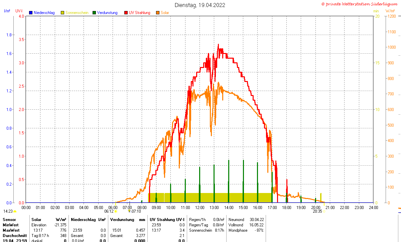This screenshot has height=242, width=401.
Task: Click the UV Strahlung legend label
Action: point(140,13)
